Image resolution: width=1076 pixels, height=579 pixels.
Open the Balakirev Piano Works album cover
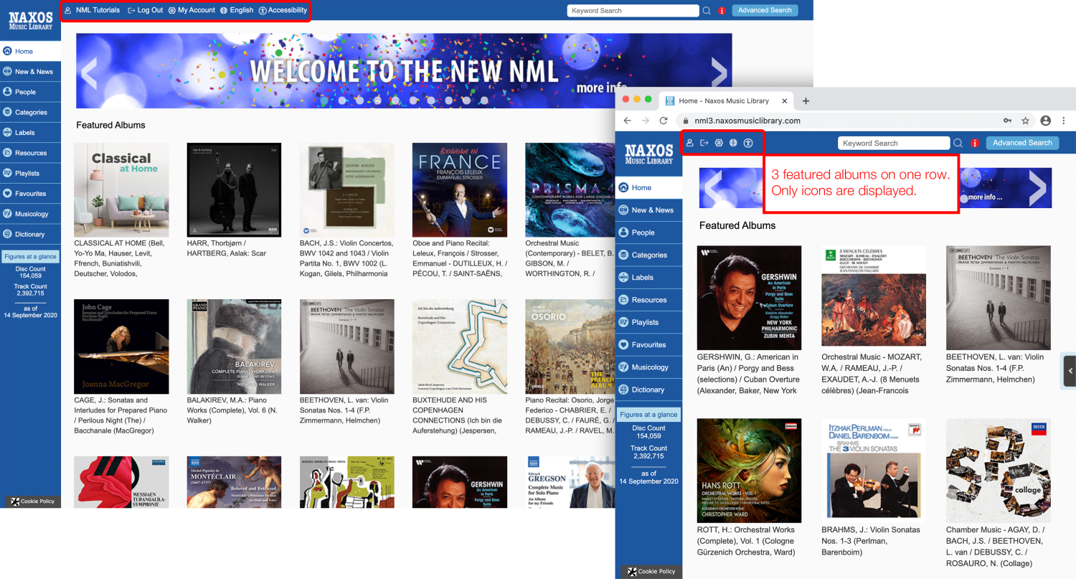tap(234, 347)
